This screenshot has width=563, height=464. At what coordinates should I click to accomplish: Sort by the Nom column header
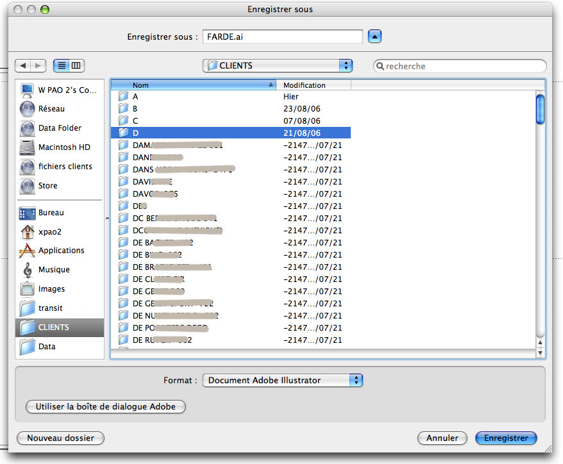point(194,85)
